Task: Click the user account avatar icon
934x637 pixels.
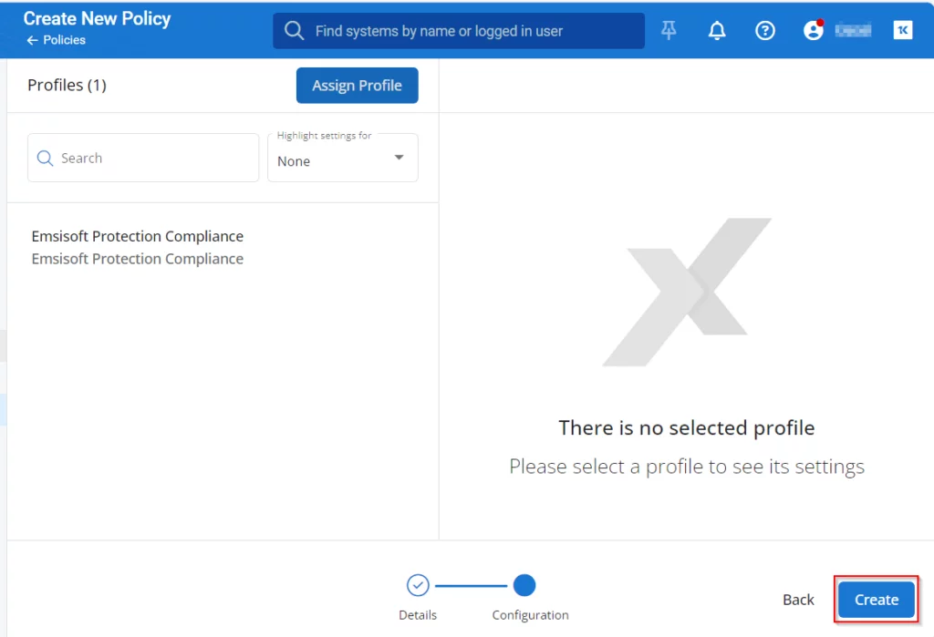Action: coord(813,30)
